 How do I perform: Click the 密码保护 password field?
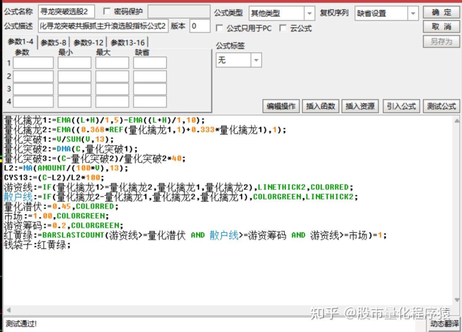179,12
